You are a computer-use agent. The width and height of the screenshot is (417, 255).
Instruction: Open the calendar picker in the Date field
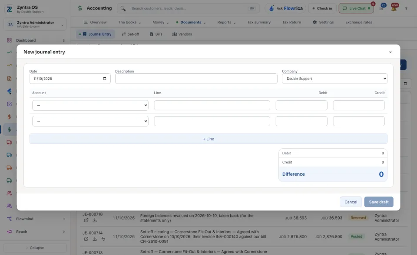pyautogui.click(x=105, y=78)
